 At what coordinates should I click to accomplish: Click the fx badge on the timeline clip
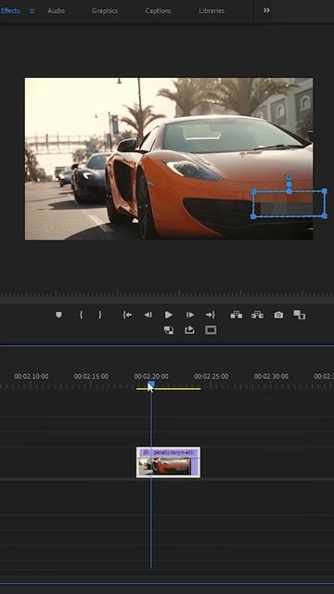point(146,452)
